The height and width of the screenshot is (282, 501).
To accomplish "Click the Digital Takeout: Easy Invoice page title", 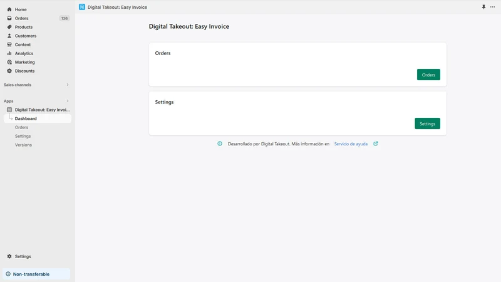I will (189, 26).
